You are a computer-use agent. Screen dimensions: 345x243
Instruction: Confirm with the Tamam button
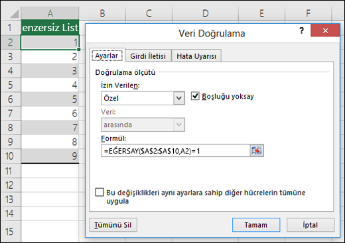(256, 225)
